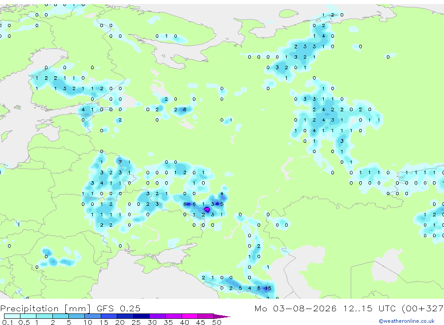This screenshot has height=325, width=444.
Task: Click the magenta peak precipitation spot on map
Action: (x=207, y=210)
